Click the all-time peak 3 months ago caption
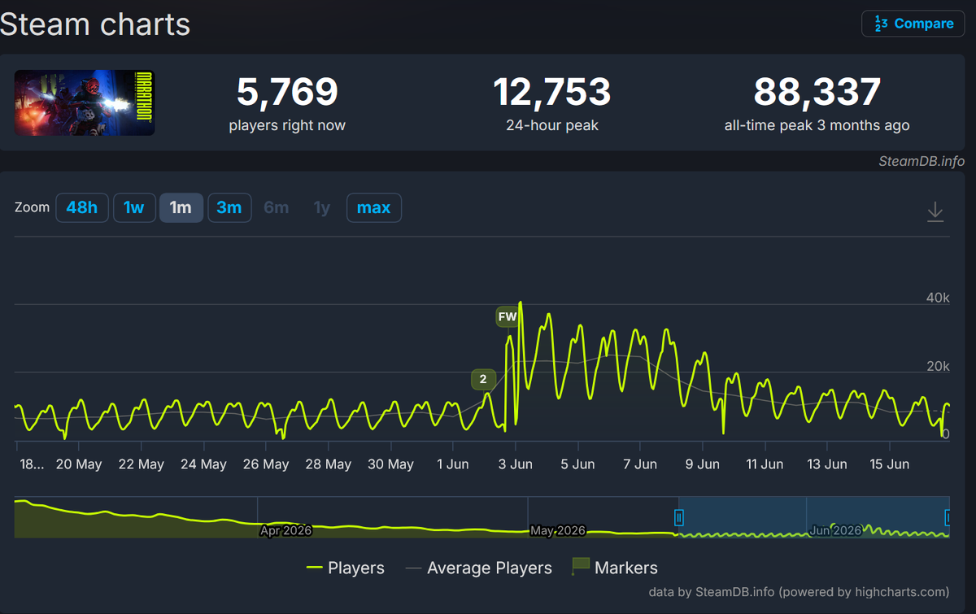 click(x=817, y=125)
